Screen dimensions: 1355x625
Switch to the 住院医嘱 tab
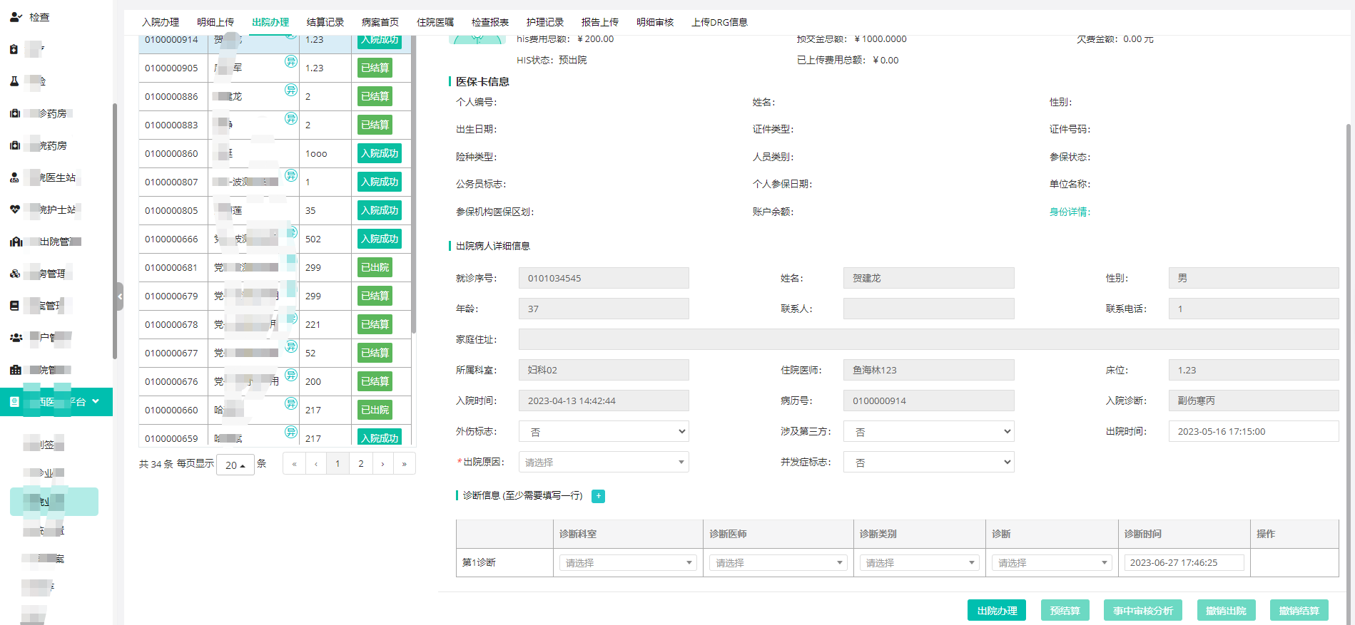coord(435,22)
